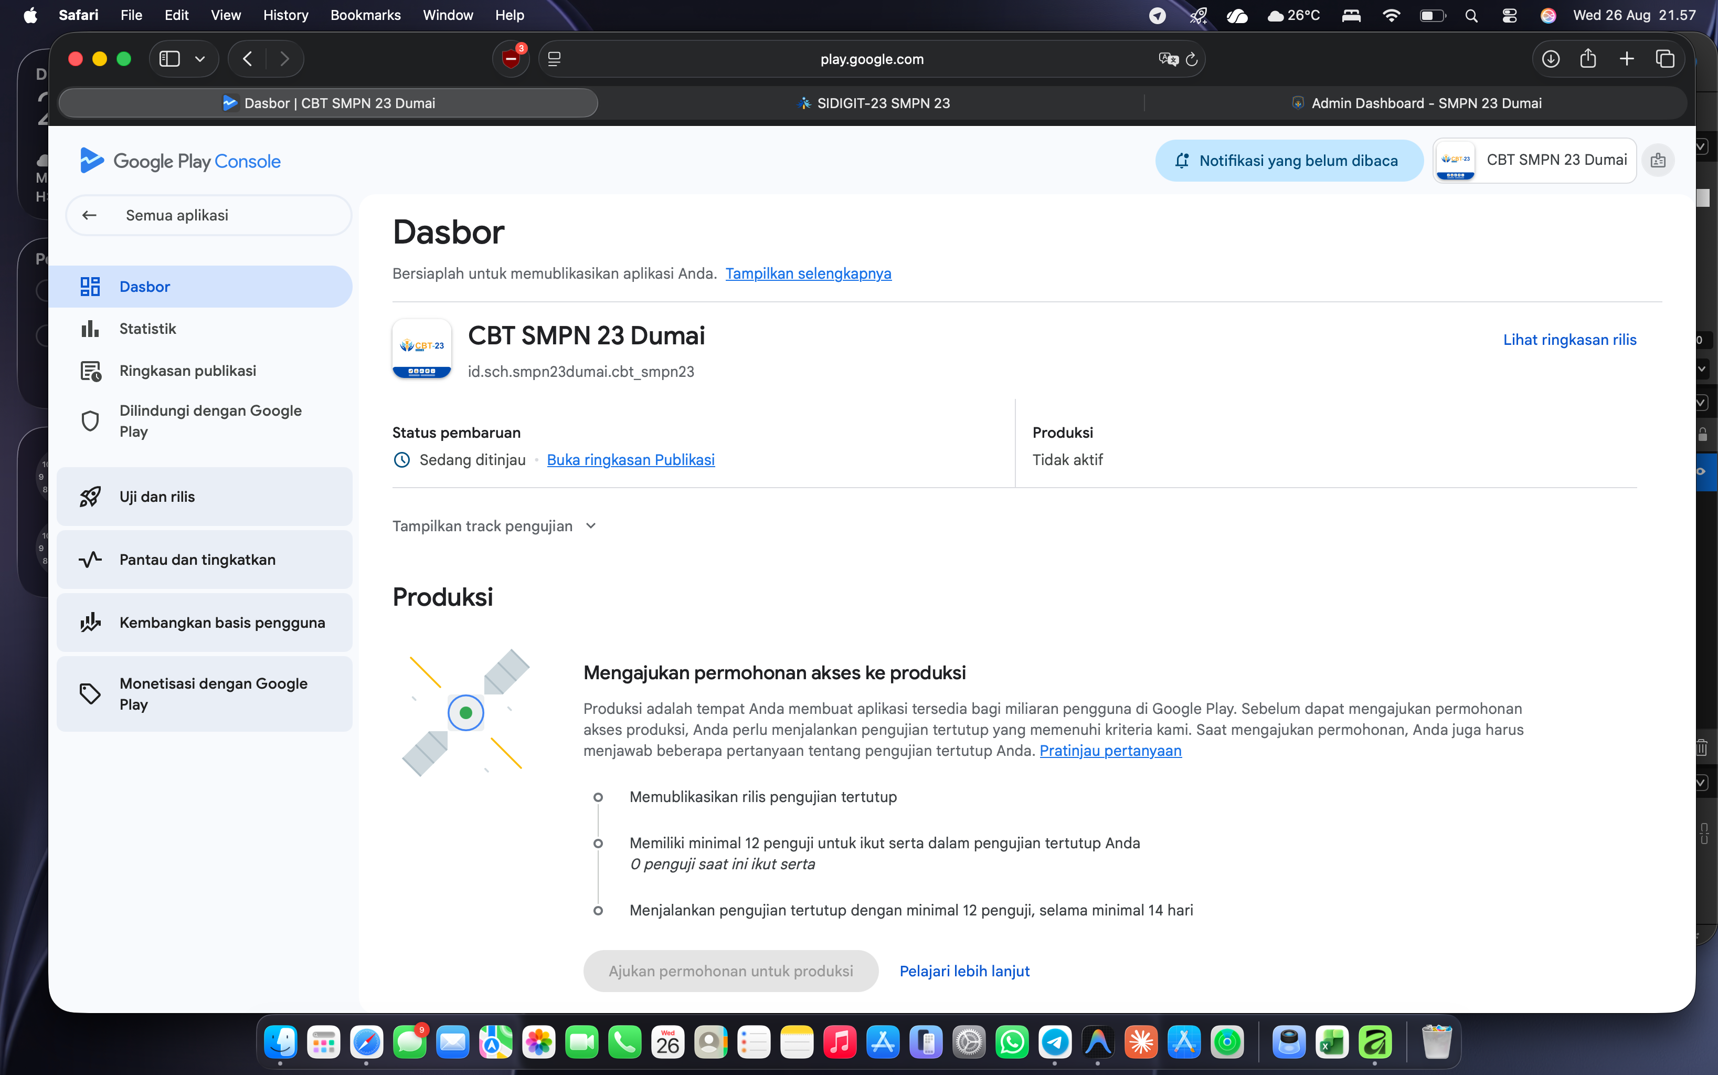Screen dimensions: 1718x1075
Task: Expand Kembangkan basis pengguna section
Action: [204, 623]
